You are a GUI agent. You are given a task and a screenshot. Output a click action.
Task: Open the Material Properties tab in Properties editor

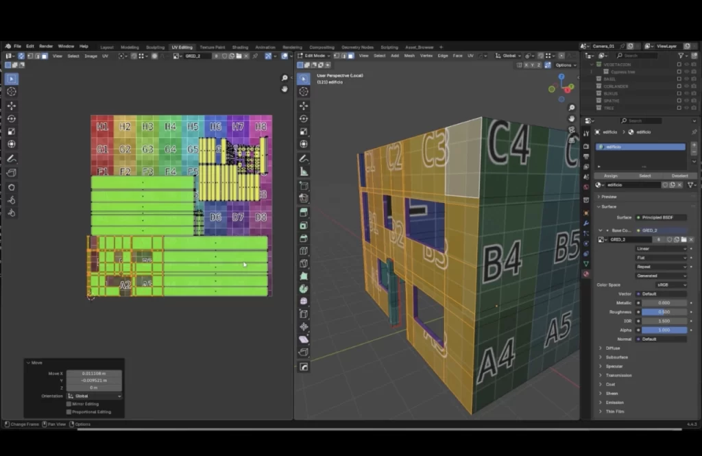pyautogui.click(x=585, y=274)
